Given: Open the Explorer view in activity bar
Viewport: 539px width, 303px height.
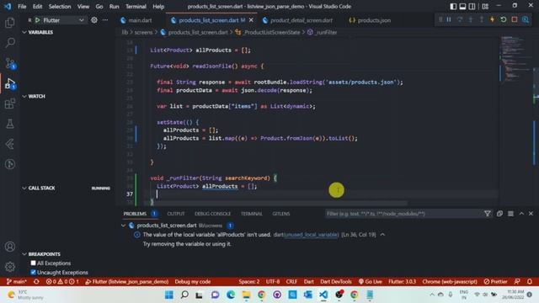Looking at the screenshot, I should 10,23.
